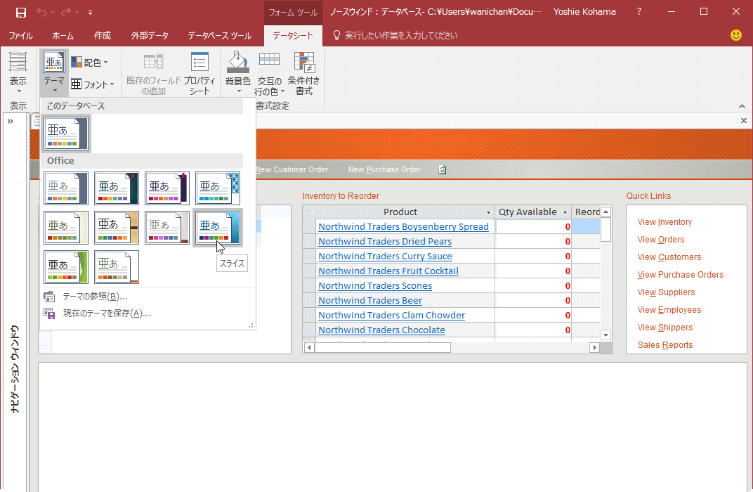The image size is (753, 492).
Task: Click View Customers quick link
Action: pos(669,257)
